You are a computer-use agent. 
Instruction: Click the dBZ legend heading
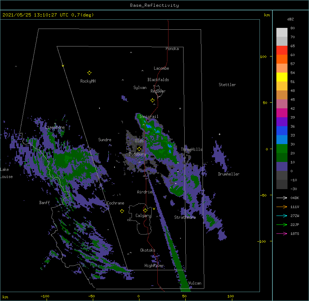click(x=290, y=19)
